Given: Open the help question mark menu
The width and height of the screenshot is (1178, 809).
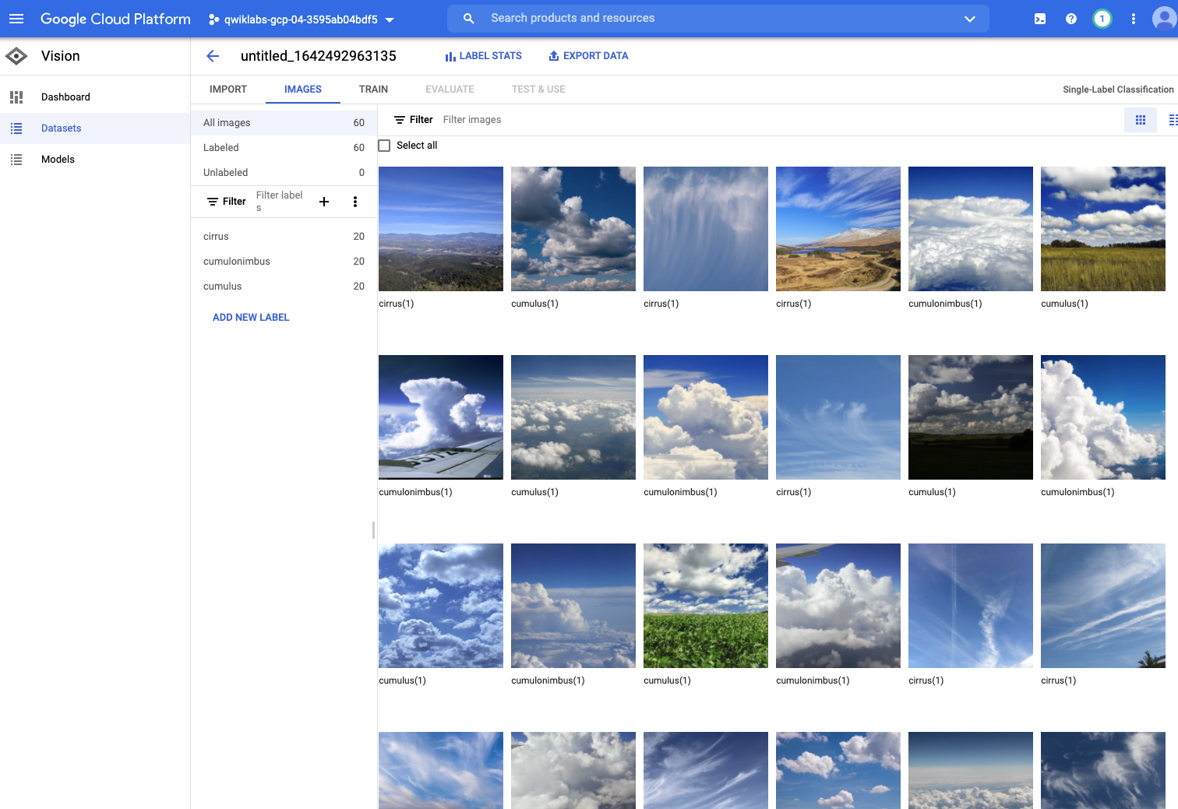Looking at the screenshot, I should pos(1071,19).
